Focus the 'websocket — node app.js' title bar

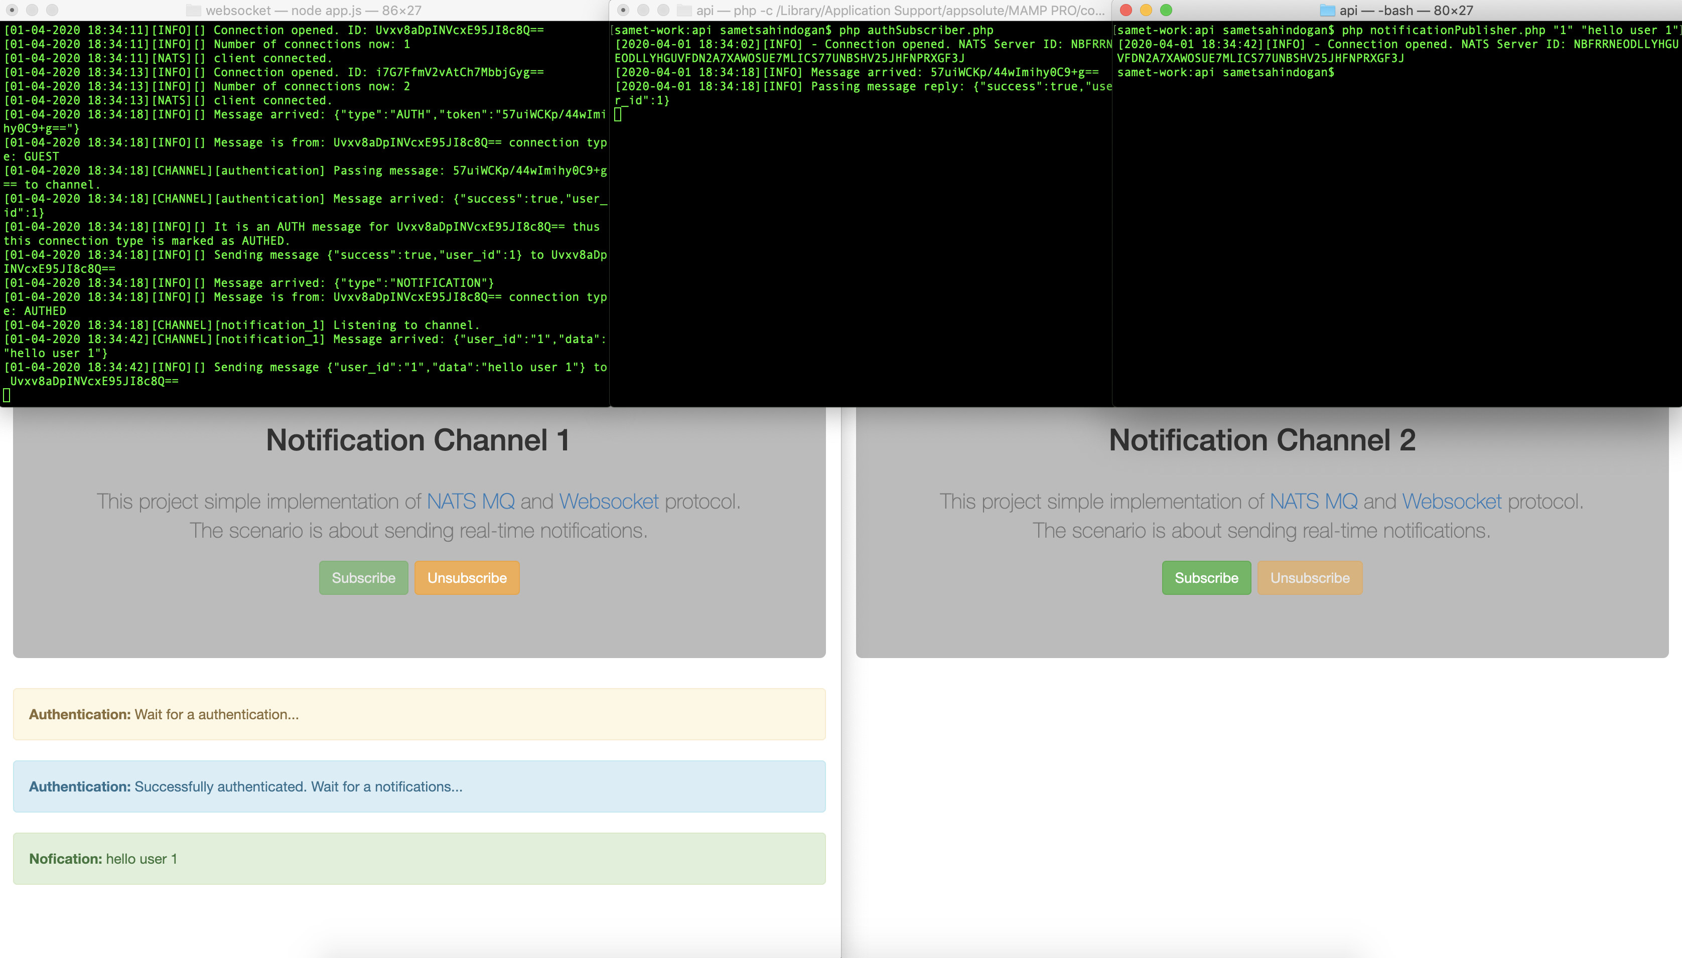313,11
